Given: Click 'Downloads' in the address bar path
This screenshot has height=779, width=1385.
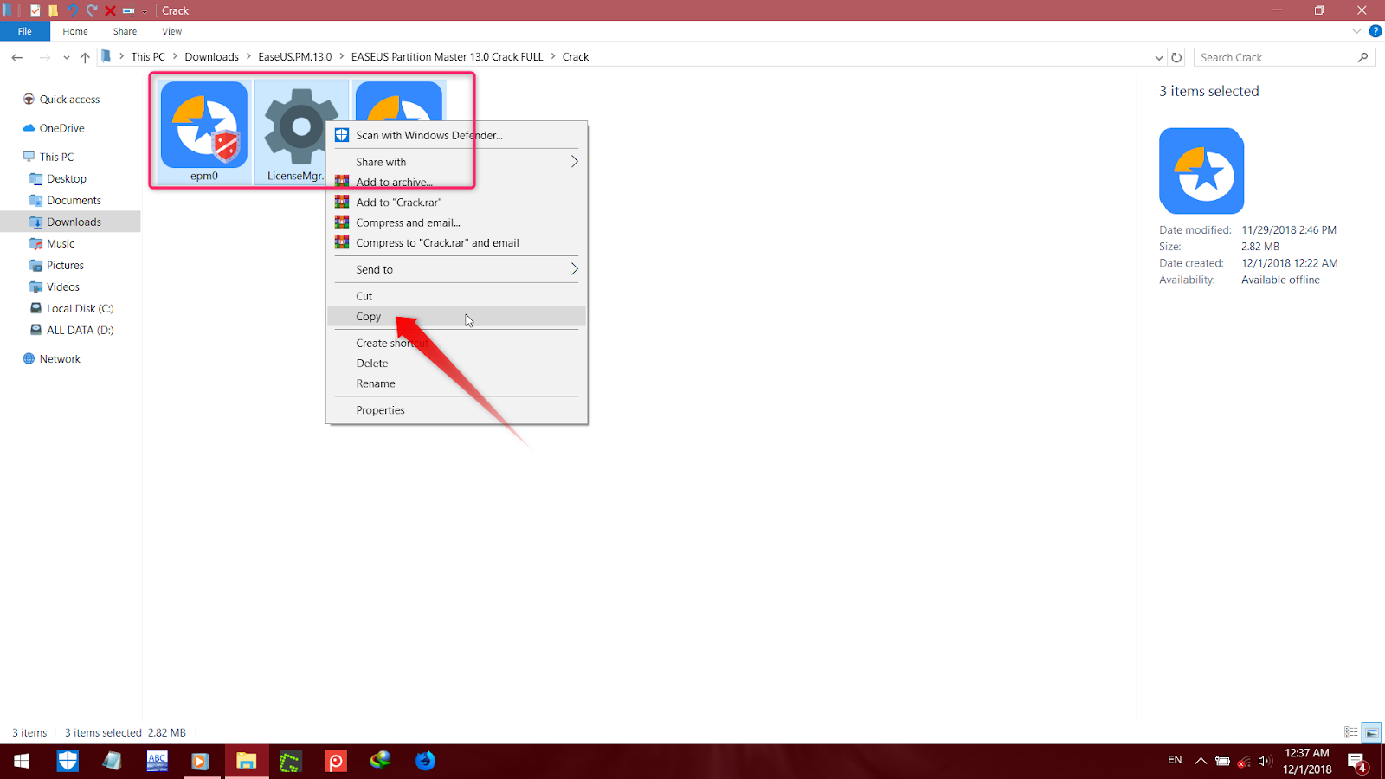Looking at the screenshot, I should pyautogui.click(x=211, y=57).
